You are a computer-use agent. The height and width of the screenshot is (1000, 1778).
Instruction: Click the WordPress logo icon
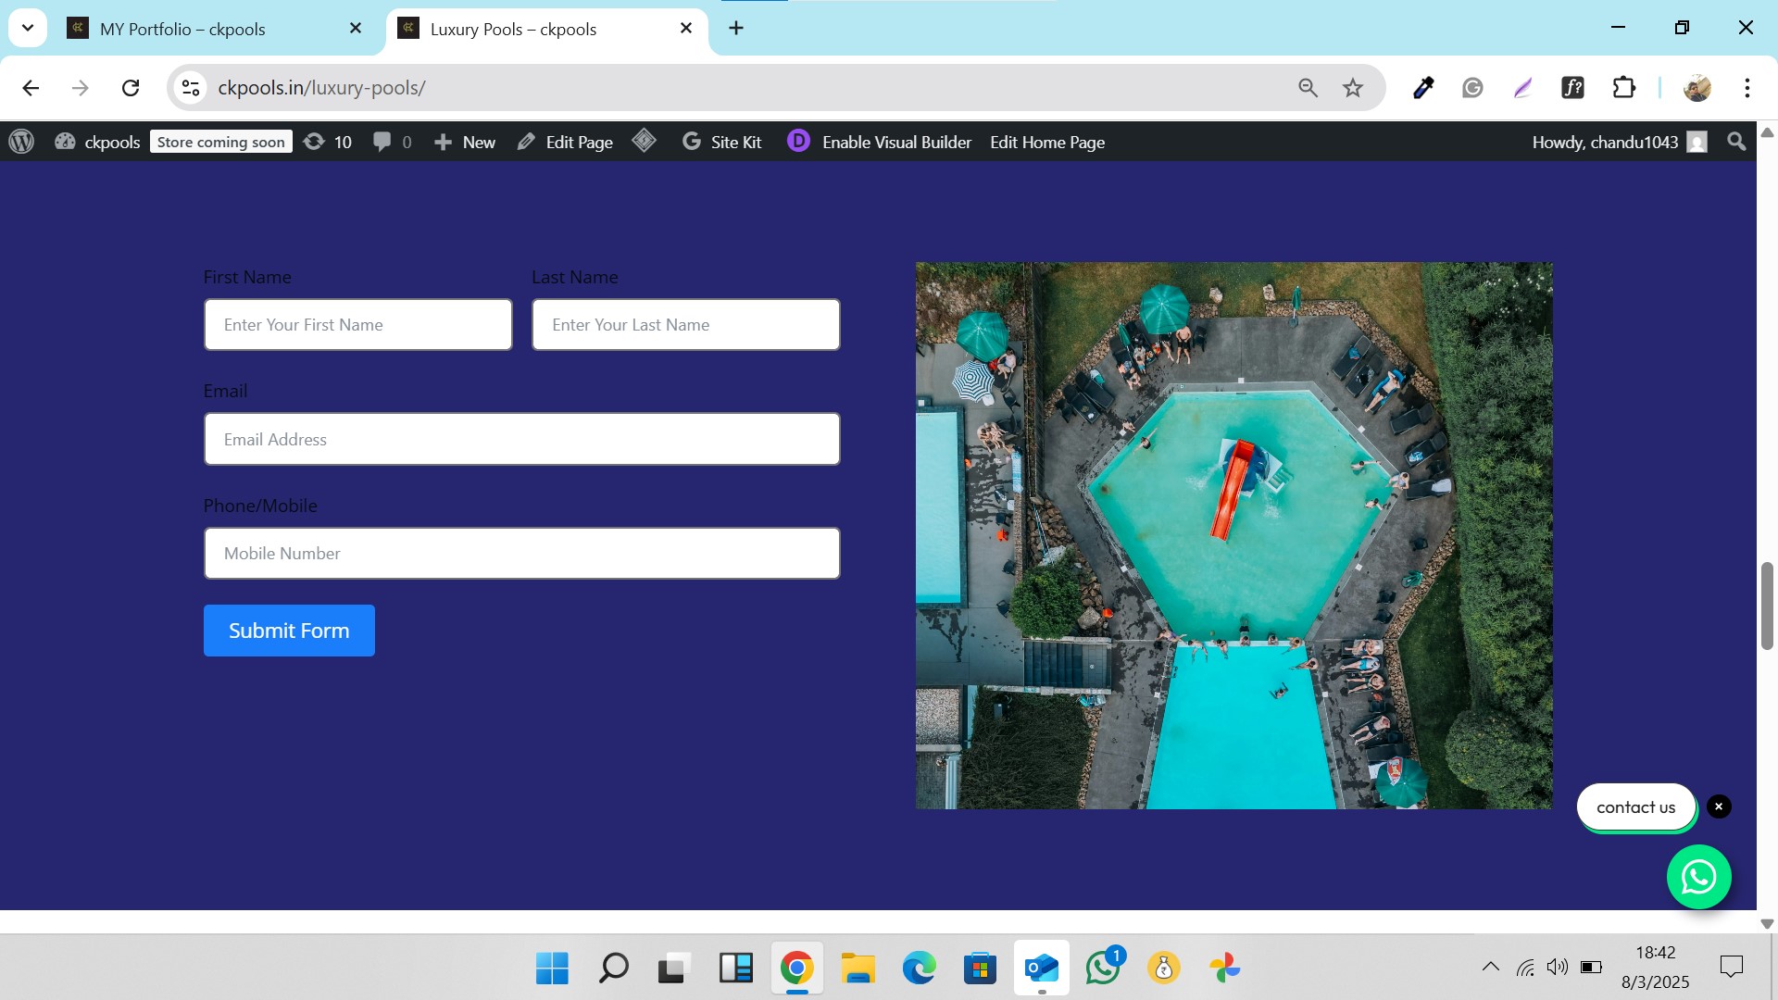(x=21, y=142)
